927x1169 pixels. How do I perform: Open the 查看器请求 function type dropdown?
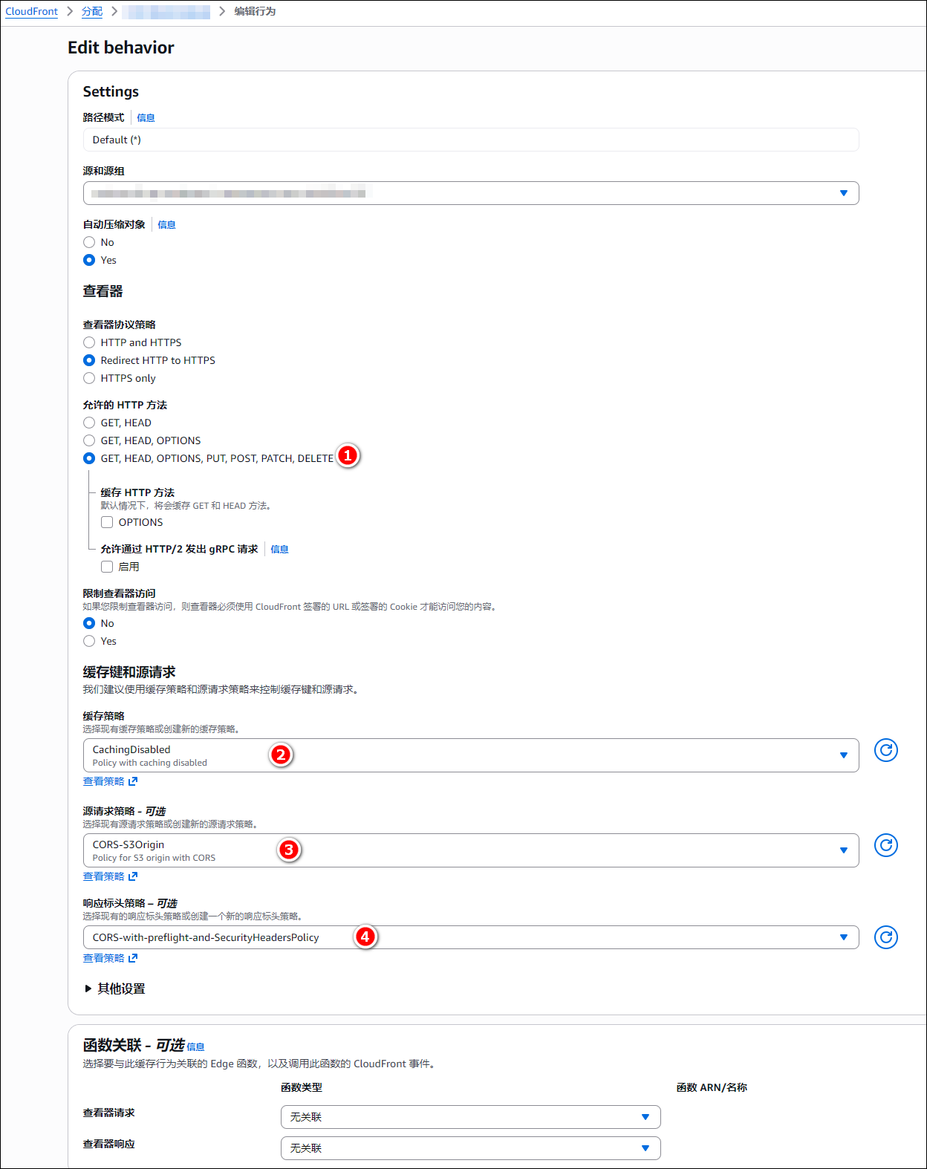[471, 1117]
